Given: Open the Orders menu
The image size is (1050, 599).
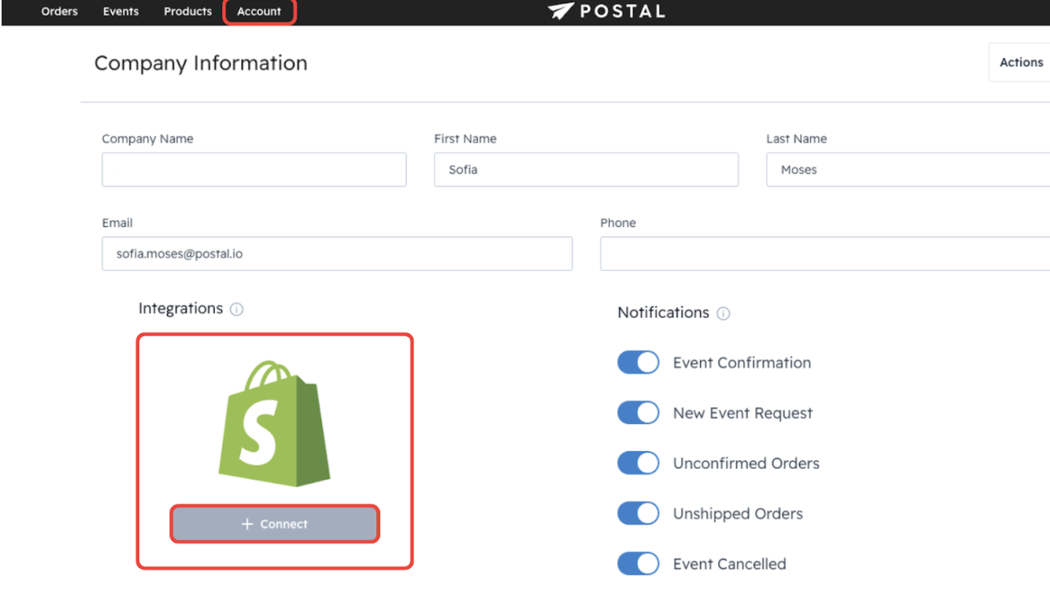Looking at the screenshot, I should (x=60, y=12).
